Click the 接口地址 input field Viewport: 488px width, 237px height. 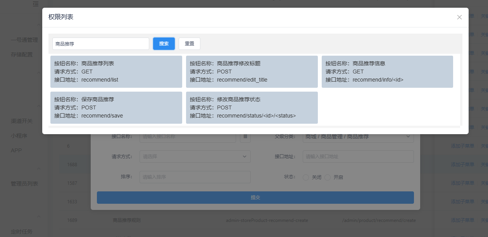[x=358, y=157]
